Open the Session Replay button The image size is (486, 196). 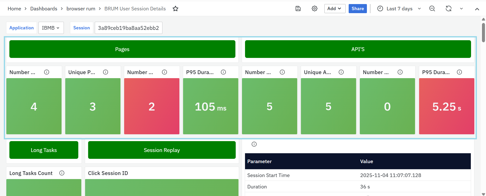162,150
